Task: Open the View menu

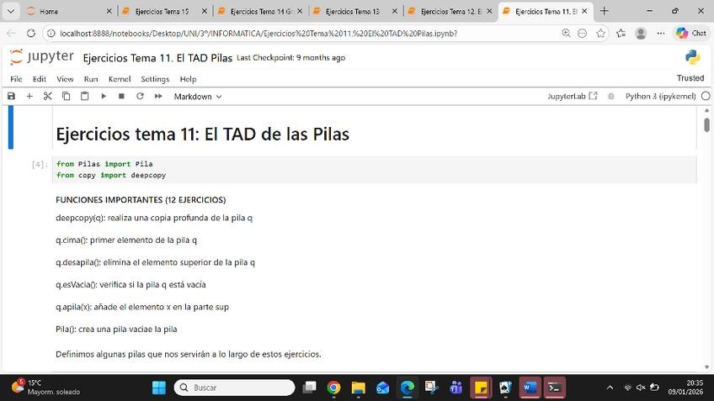Action: tap(65, 79)
